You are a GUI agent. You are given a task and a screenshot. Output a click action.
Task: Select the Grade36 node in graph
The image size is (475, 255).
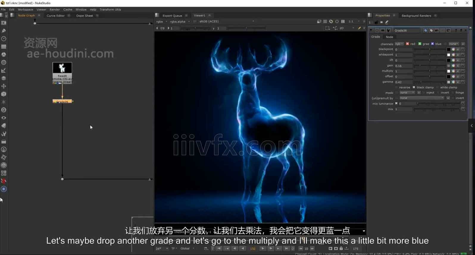(62, 101)
